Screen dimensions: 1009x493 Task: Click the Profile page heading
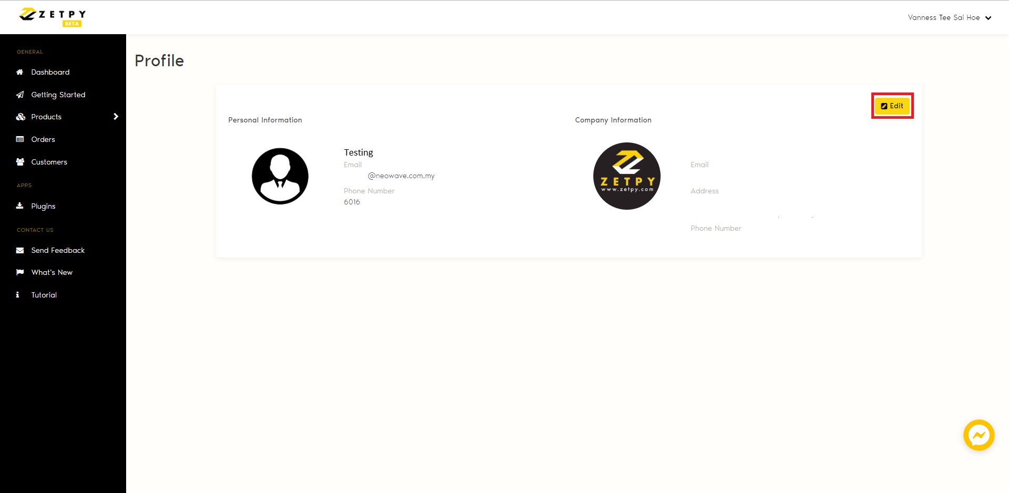pyautogui.click(x=159, y=60)
